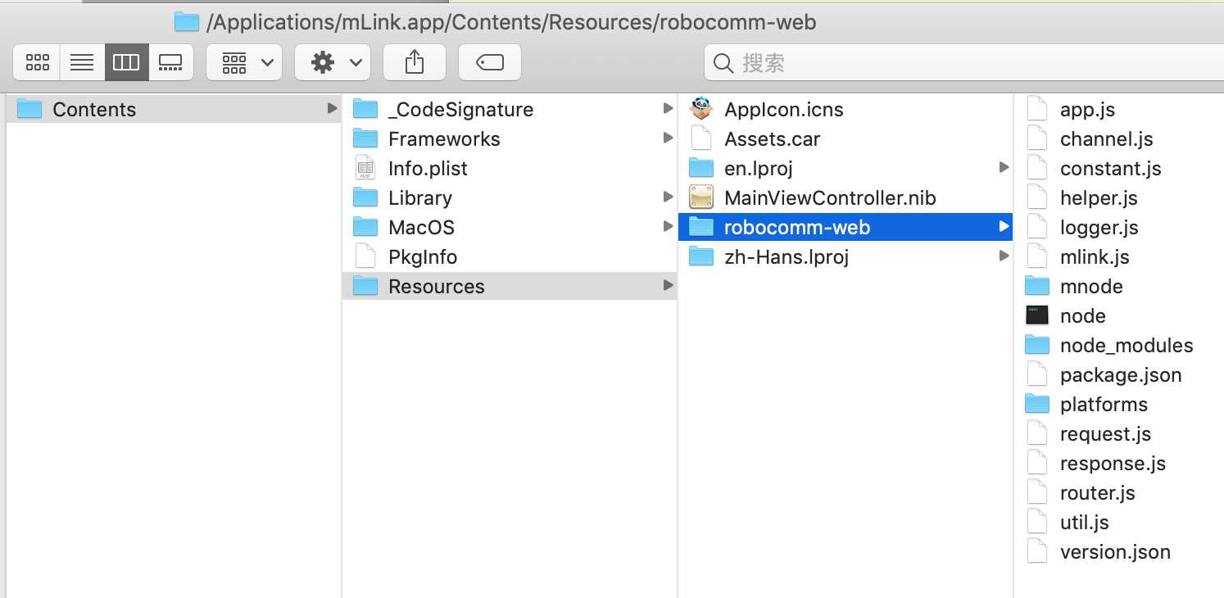Select the platforms folder icon

point(1037,404)
